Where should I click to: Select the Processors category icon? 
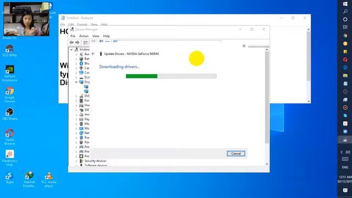pyautogui.click(x=81, y=156)
